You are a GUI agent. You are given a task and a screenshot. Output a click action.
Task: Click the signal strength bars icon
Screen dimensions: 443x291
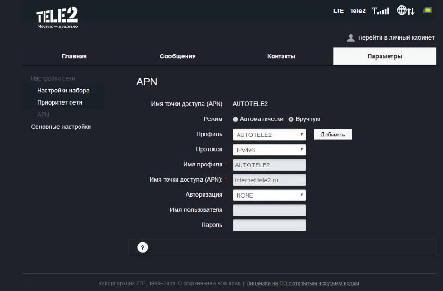380,11
